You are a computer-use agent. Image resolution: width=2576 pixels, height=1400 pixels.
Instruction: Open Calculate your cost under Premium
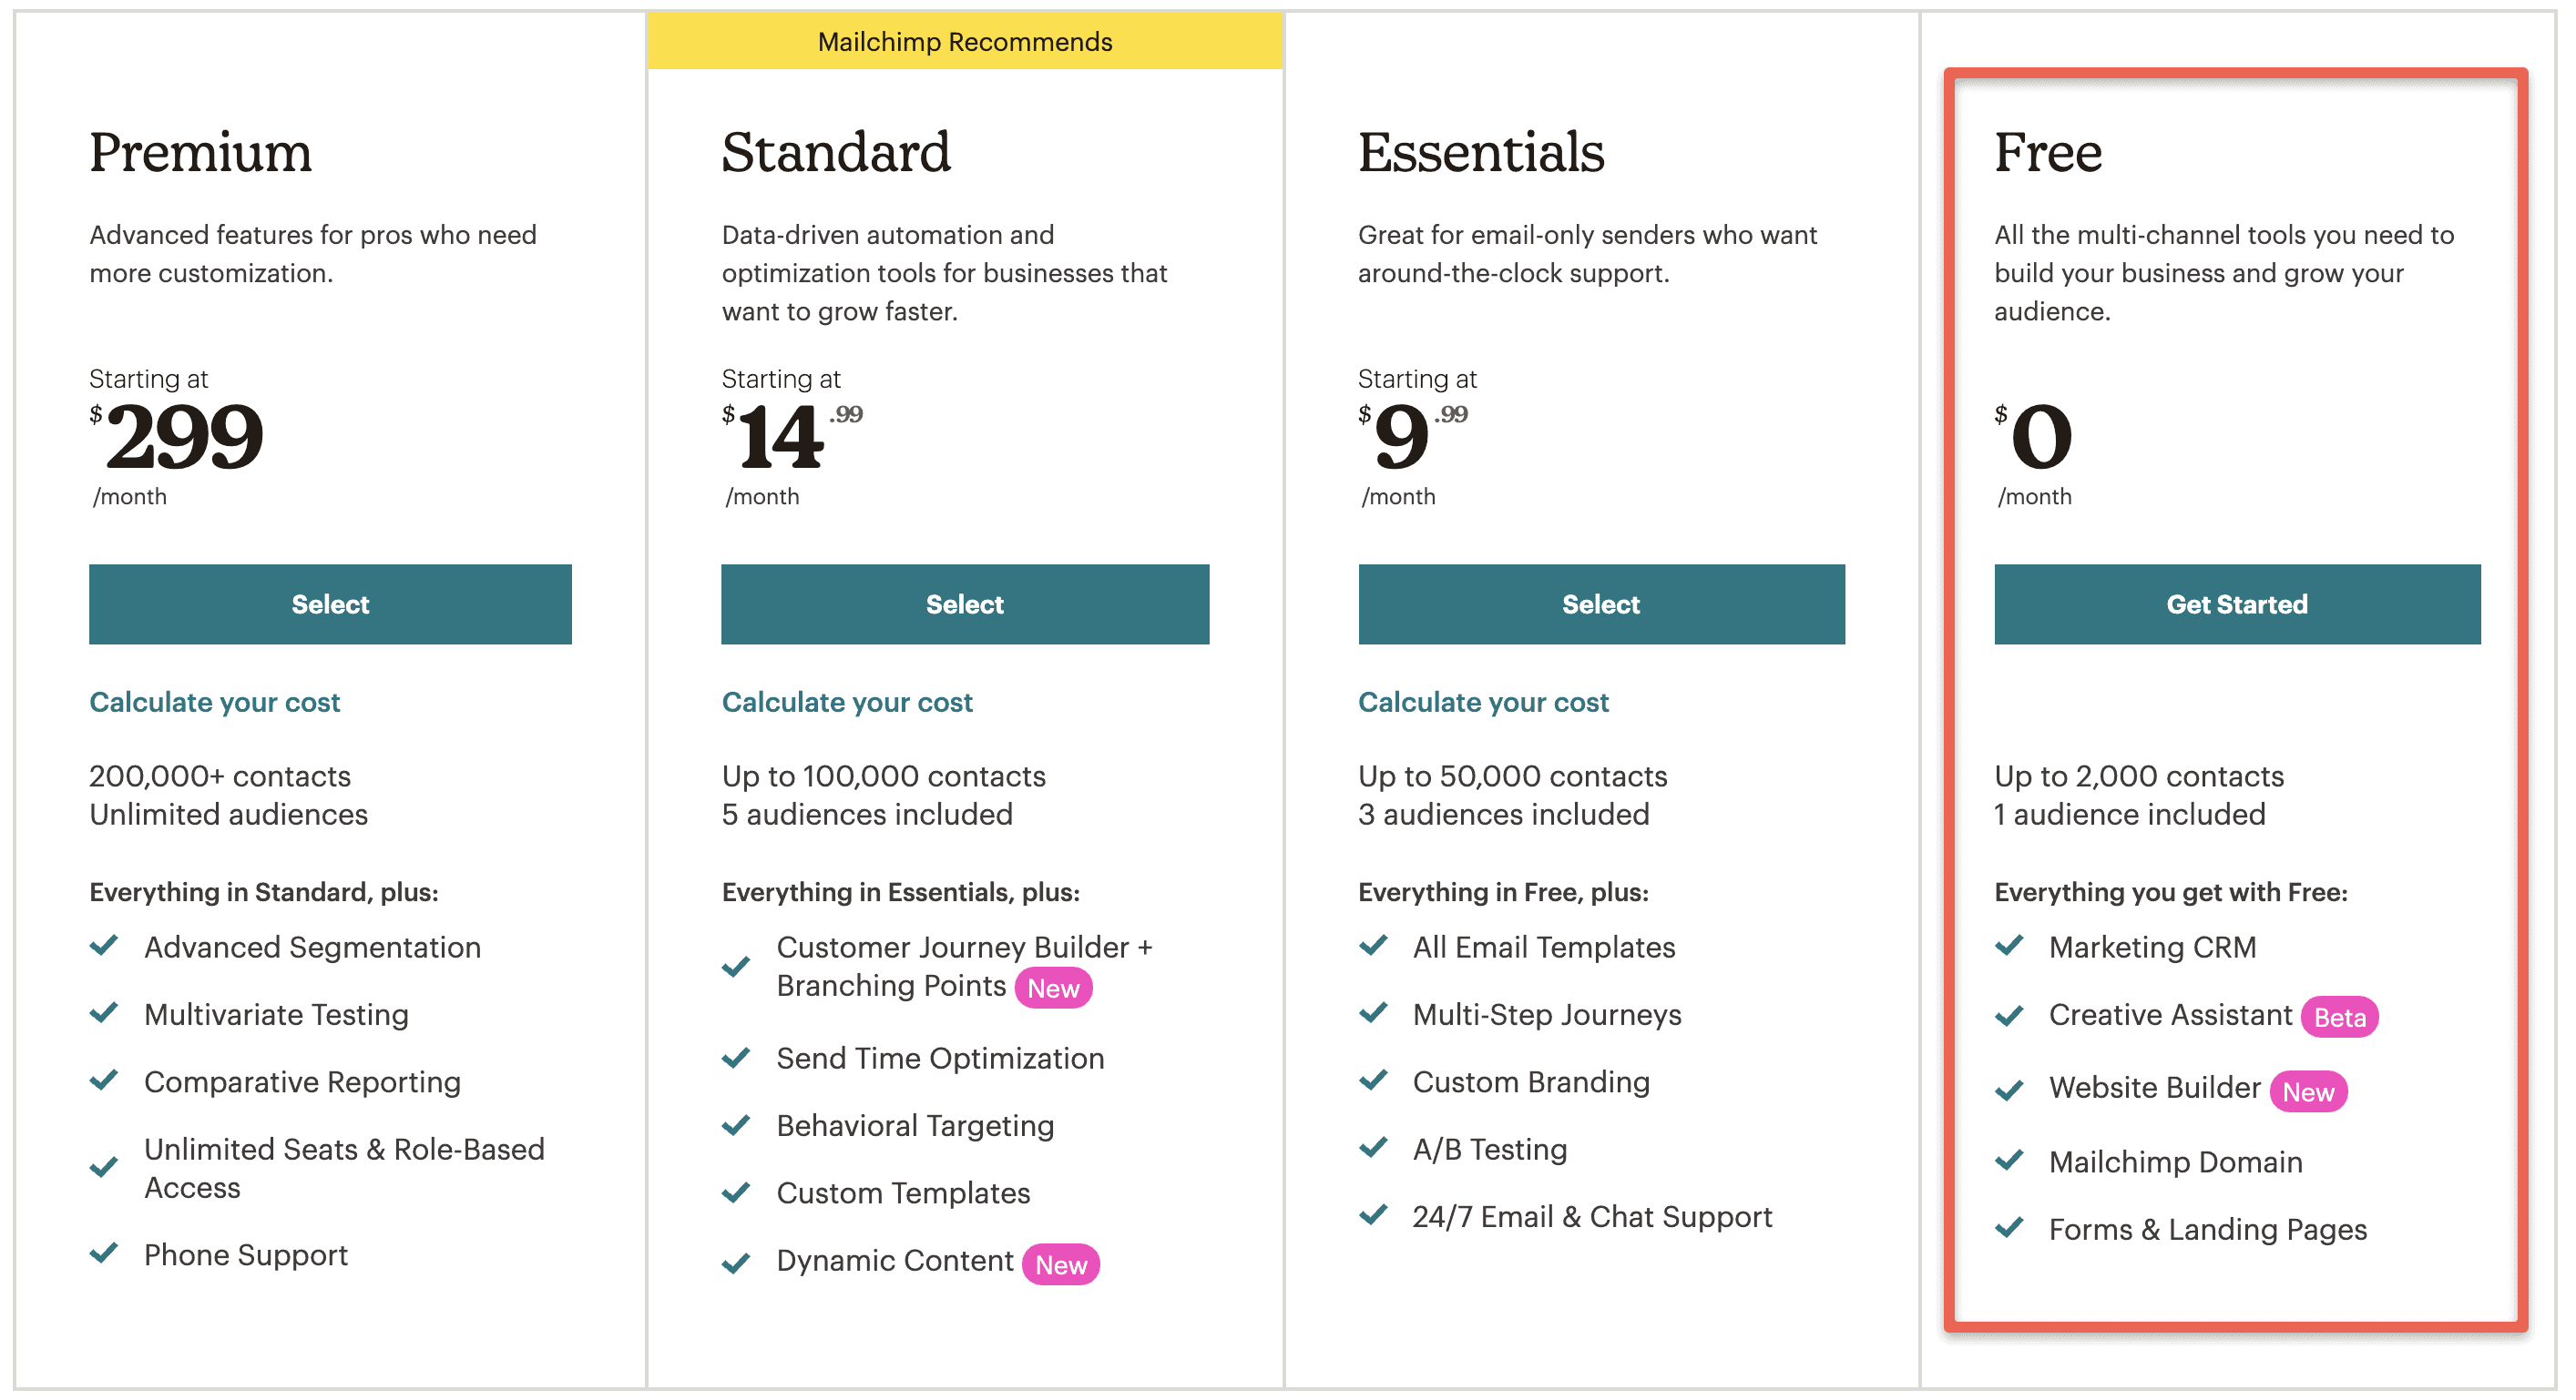tap(215, 702)
